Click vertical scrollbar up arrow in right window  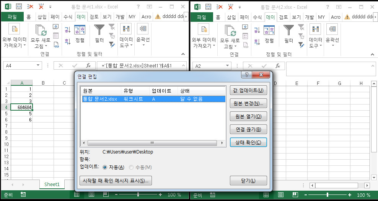tap(374, 84)
